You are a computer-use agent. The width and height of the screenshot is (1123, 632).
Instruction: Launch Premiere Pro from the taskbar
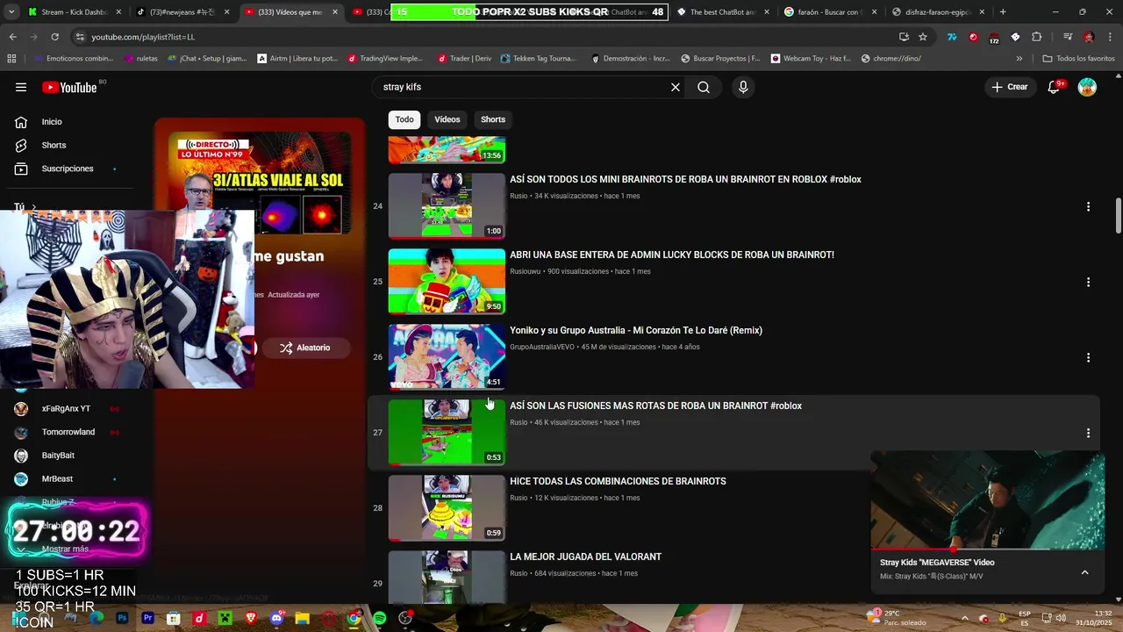point(147,618)
